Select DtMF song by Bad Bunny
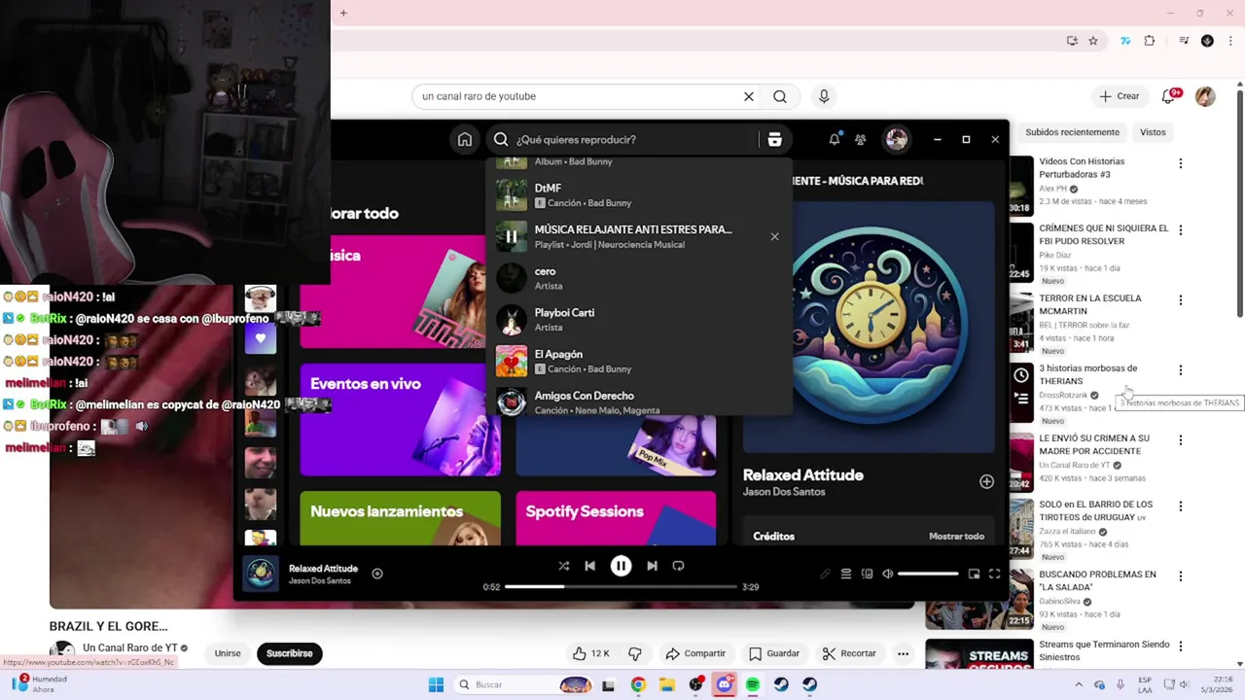Image resolution: width=1245 pixels, height=700 pixels. [x=639, y=194]
